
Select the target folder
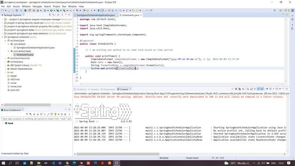(x=13, y=76)
